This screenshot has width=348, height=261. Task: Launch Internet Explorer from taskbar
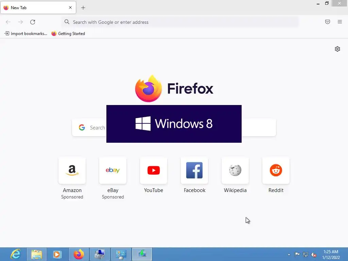tap(16, 254)
